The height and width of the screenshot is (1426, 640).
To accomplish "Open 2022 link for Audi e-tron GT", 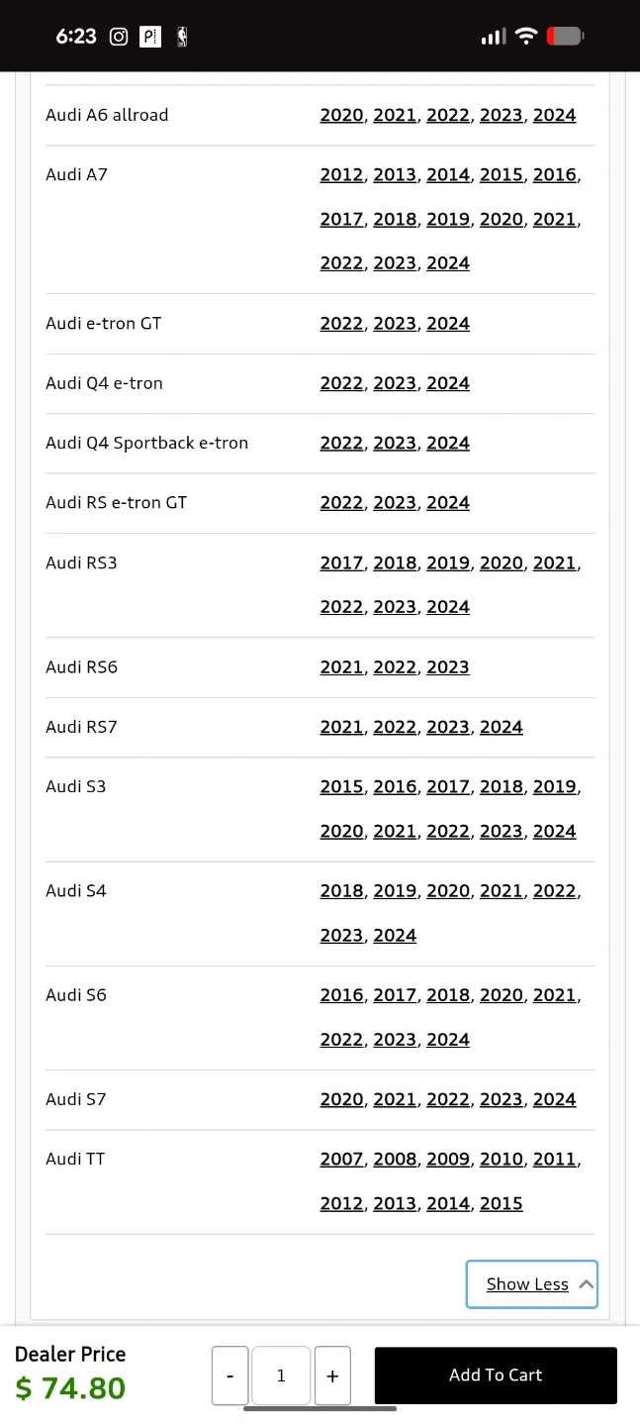I will (341, 324).
